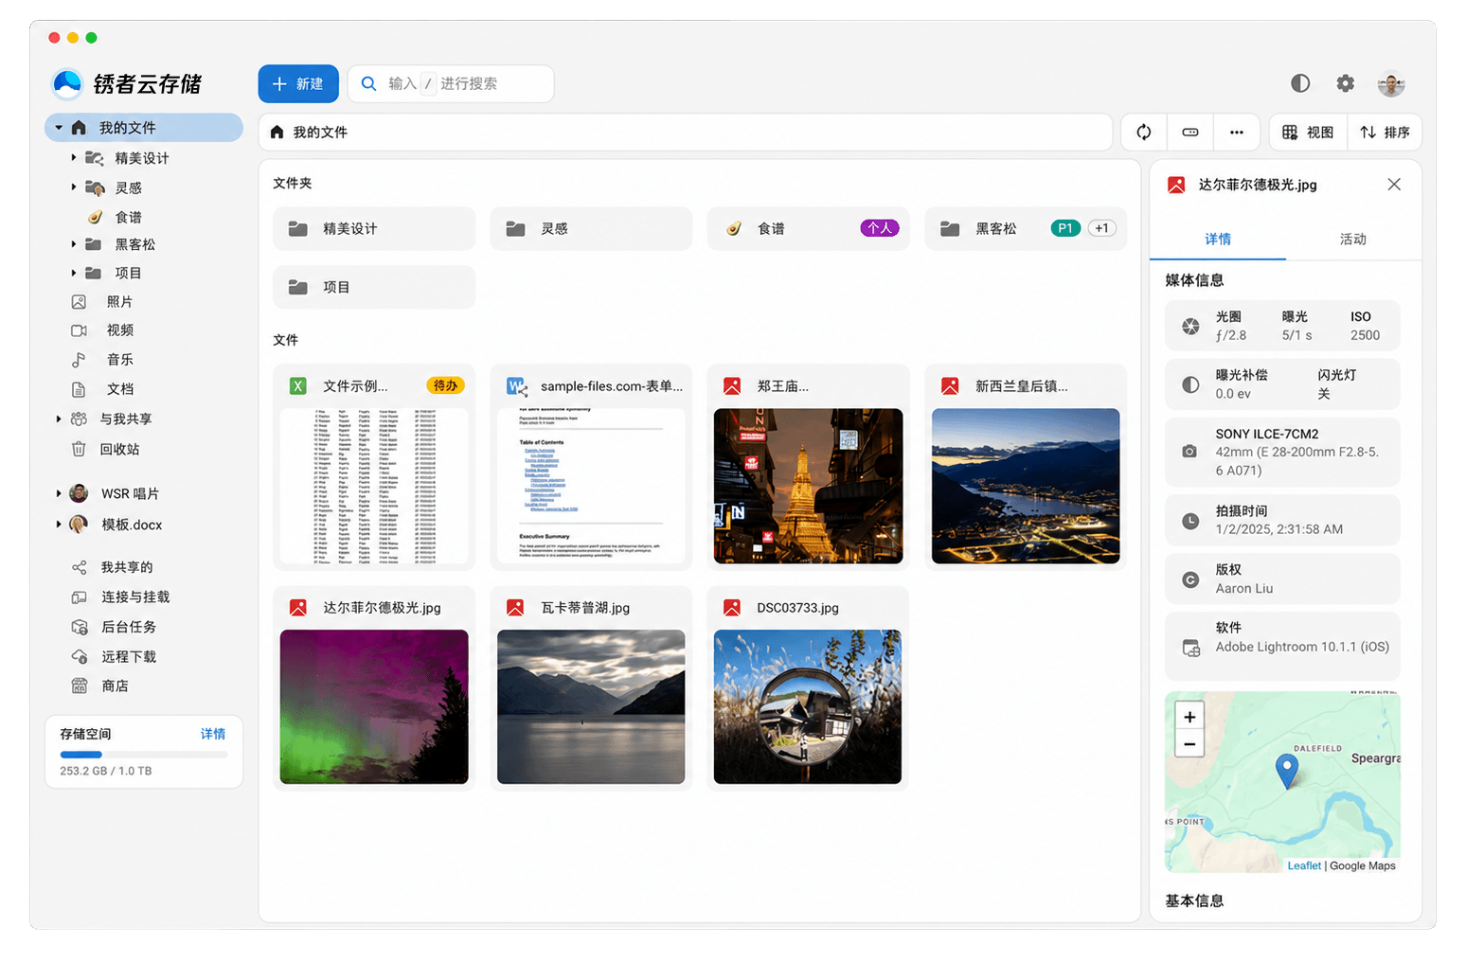Click the home icon in the breadcrumb
1466x962 pixels.
(277, 133)
